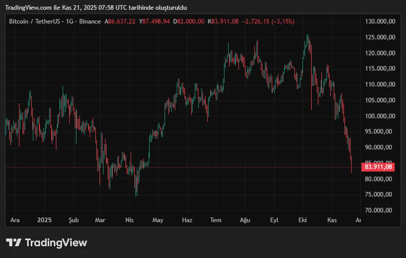Click the −2.726,15 (−3,15%) change value
Screen dimensions: 406x258
point(269,21)
